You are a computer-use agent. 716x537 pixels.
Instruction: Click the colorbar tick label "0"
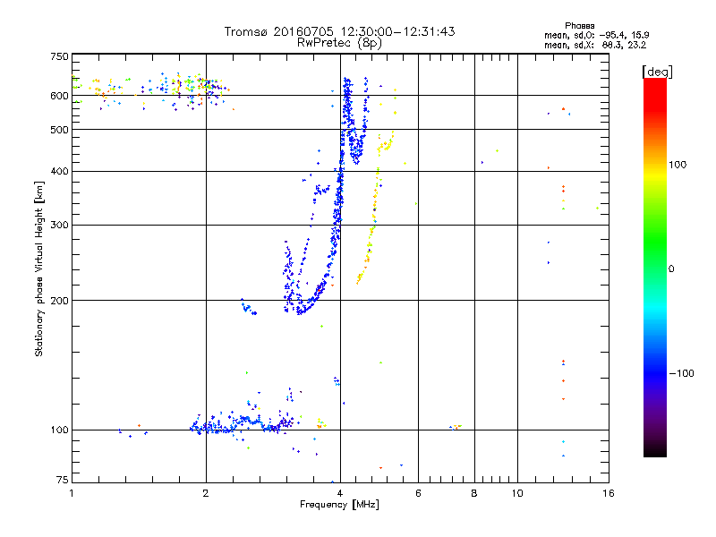click(671, 269)
